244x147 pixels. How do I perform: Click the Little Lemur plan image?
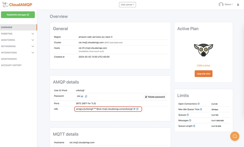[x=203, y=50]
